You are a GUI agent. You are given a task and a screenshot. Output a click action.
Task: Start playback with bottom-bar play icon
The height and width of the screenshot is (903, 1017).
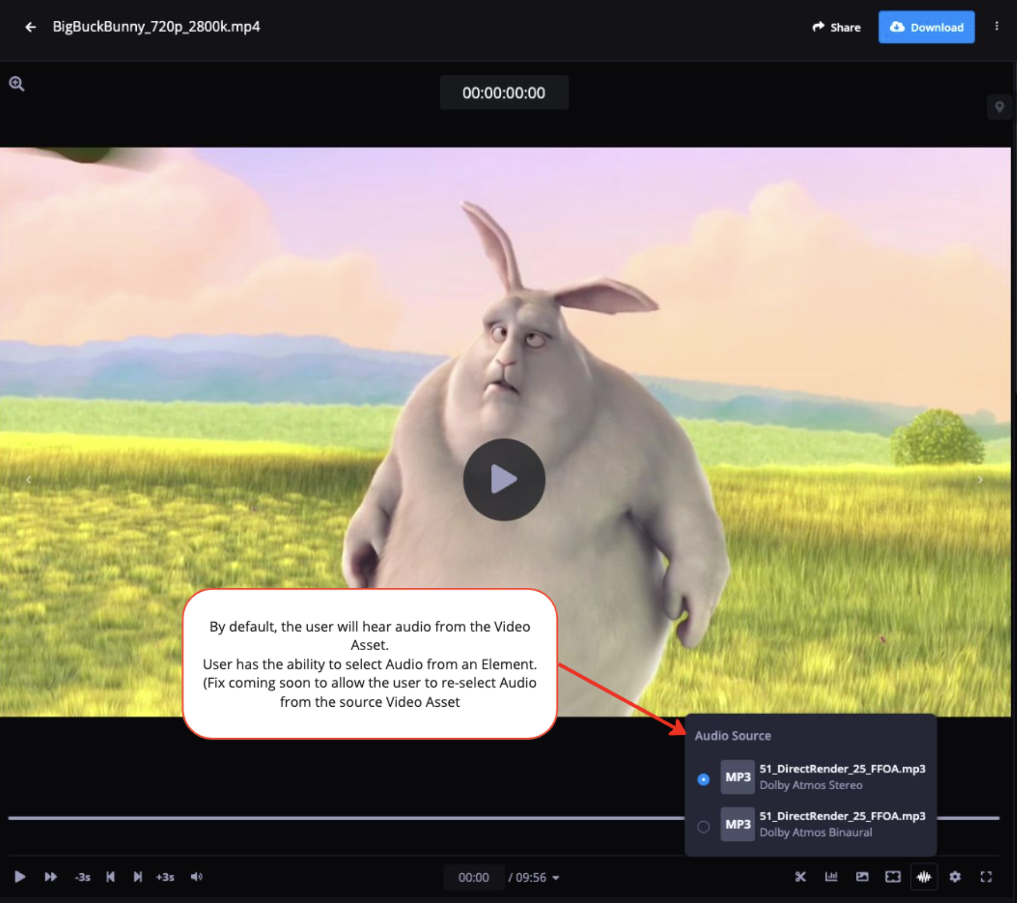click(20, 877)
